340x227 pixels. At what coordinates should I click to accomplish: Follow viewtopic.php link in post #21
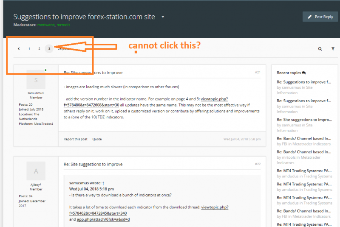click(x=146, y=102)
